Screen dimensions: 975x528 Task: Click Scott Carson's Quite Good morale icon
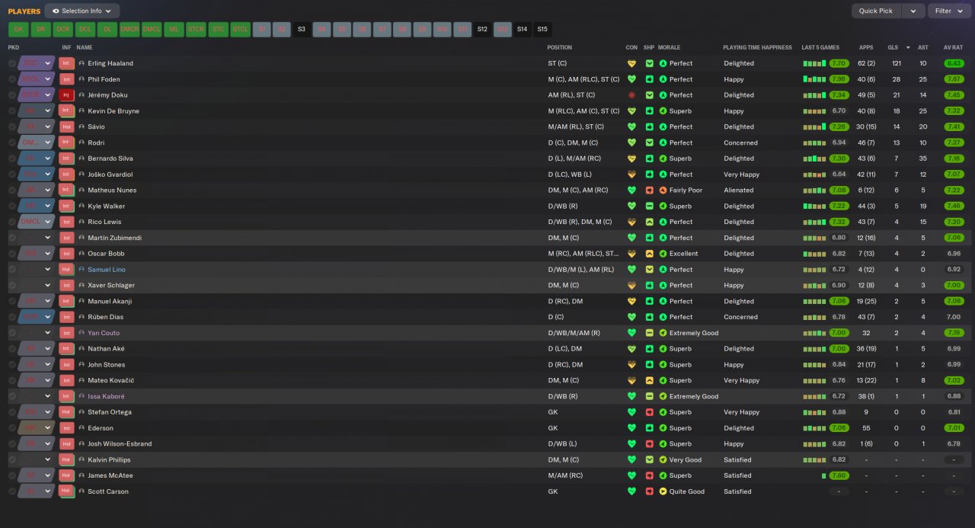(663, 491)
